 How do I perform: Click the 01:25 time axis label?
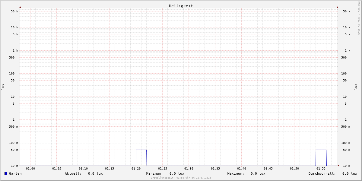(x=163, y=169)
